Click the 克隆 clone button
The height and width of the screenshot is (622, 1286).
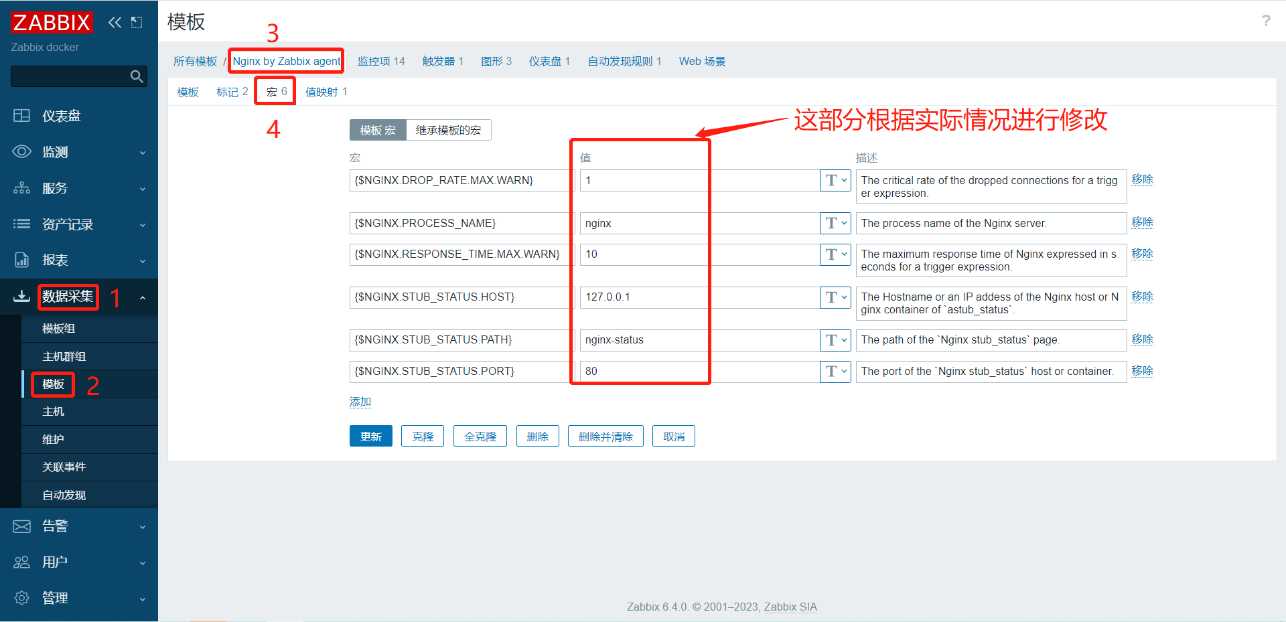point(423,437)
